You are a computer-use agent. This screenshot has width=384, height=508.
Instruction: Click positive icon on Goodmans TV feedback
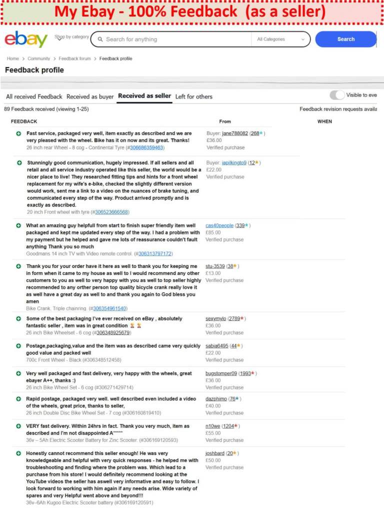click(x=18, y=226)
